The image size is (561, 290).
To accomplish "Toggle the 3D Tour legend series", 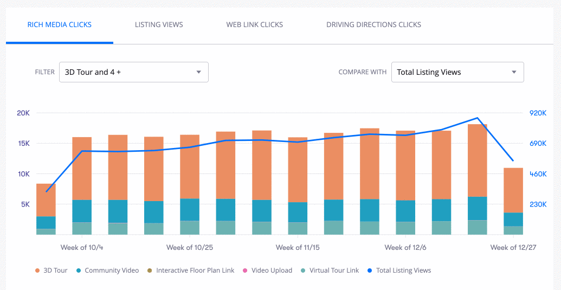I will click(x=55, y=270).
